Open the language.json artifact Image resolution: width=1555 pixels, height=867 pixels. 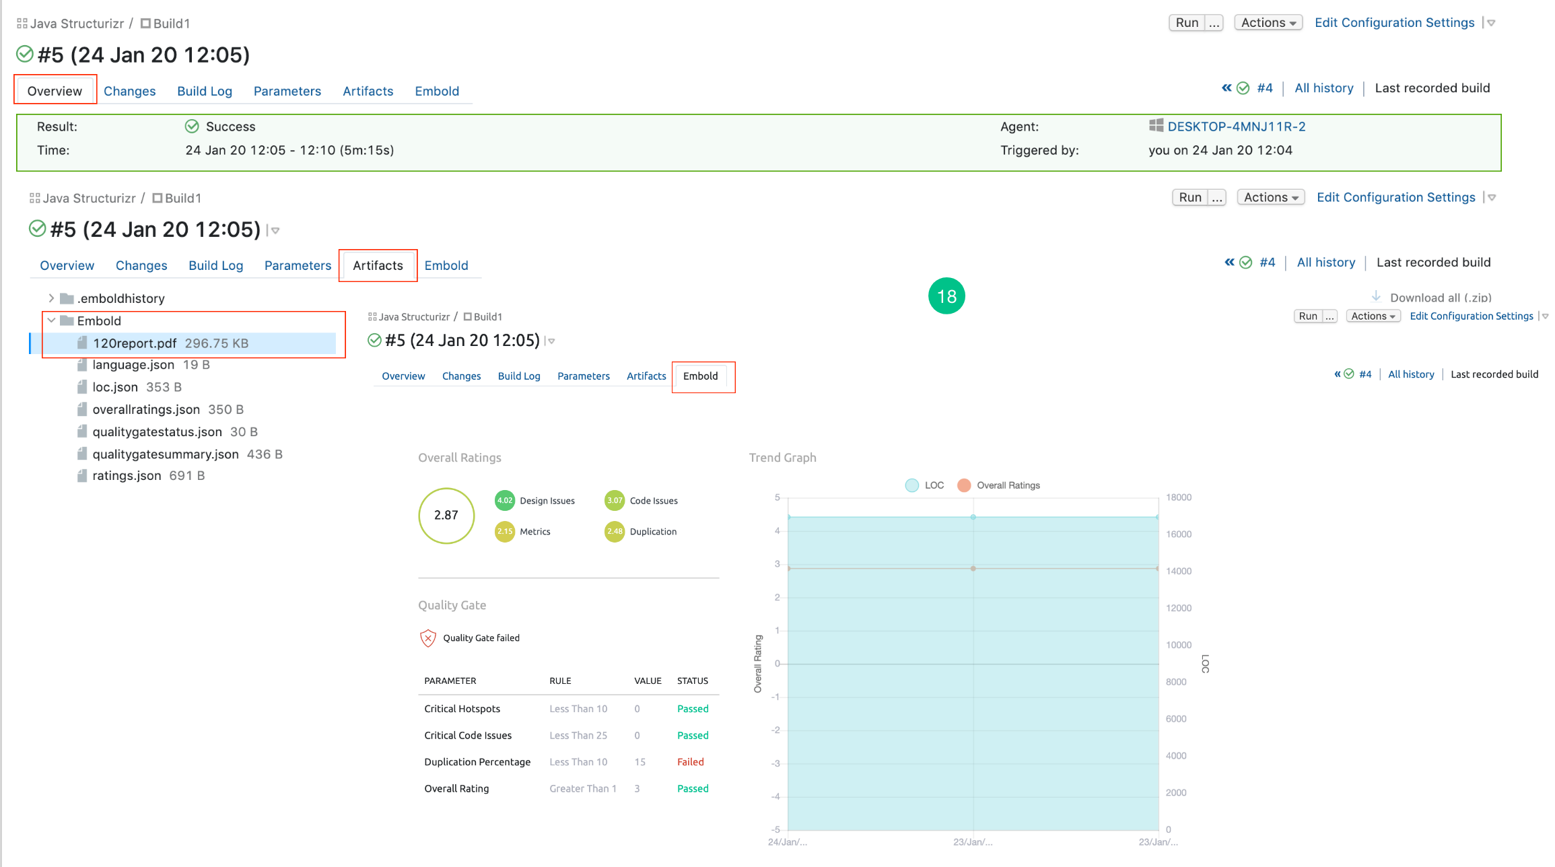pyautogui.click(x=133, y=365)
